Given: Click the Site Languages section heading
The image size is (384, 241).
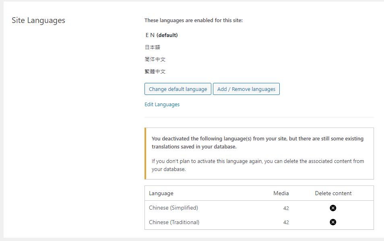Looking at the screenshot, I should [x=38, y=21].
